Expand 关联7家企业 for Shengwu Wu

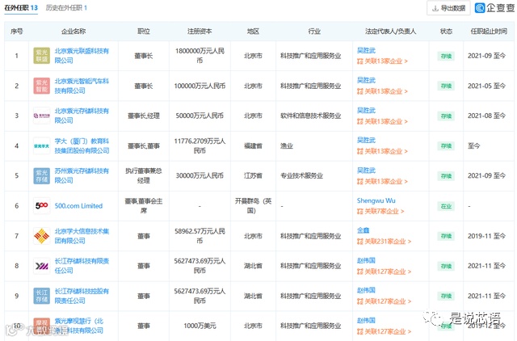coord(380,212)
